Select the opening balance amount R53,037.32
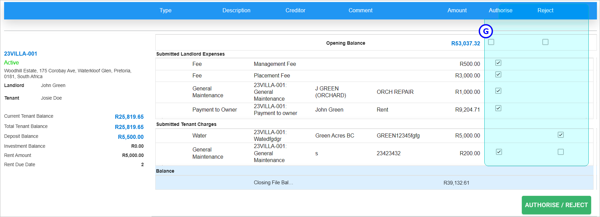Viewport: 600px width, 217px height. pos(466,44)
